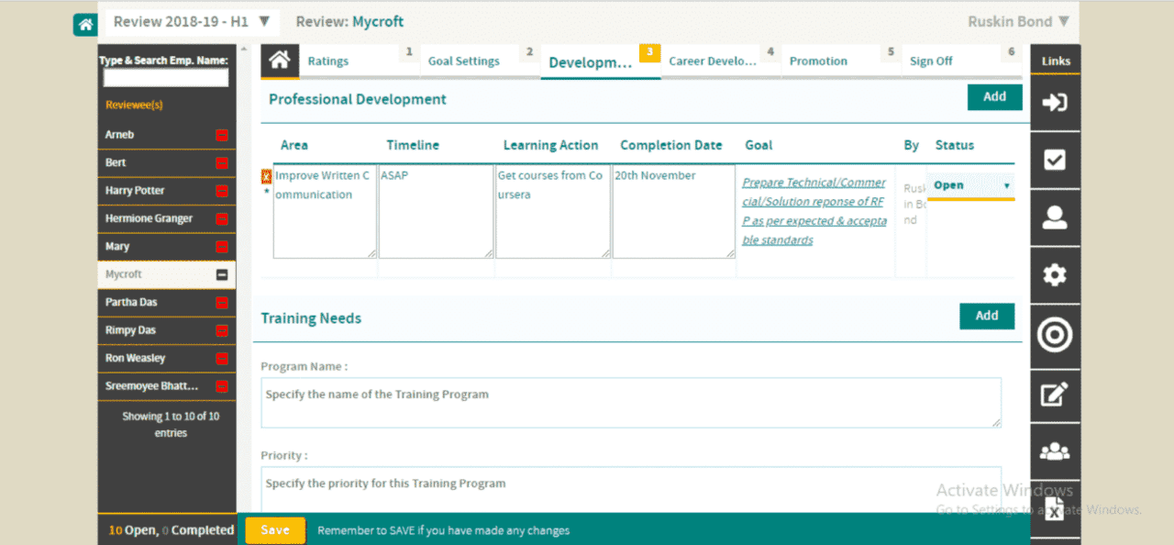
Task: Click the target goals icon in Links sidebar
Action: coord(1055,335)
